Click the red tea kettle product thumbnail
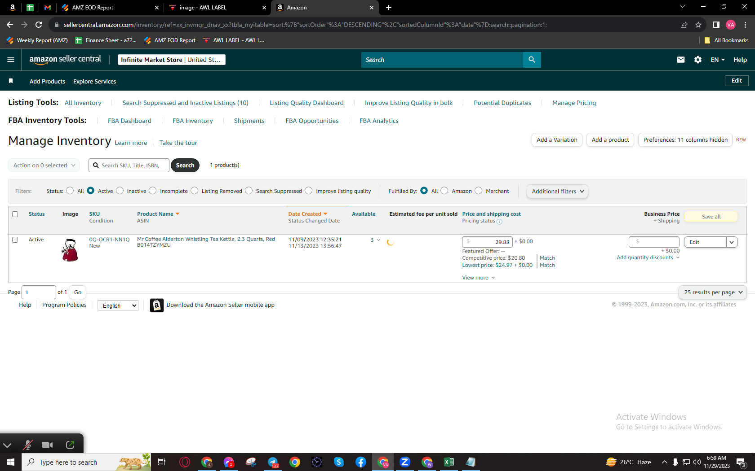 tap(70, 250)
